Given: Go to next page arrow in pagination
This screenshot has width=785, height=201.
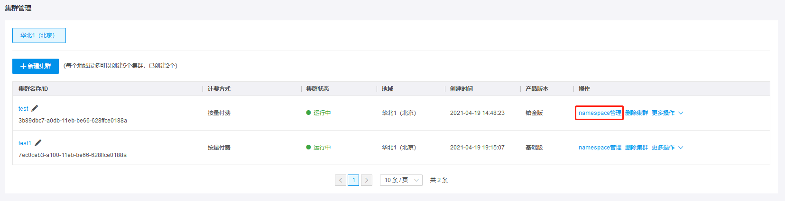Looking at the screenshot, I should coord(367,180).
